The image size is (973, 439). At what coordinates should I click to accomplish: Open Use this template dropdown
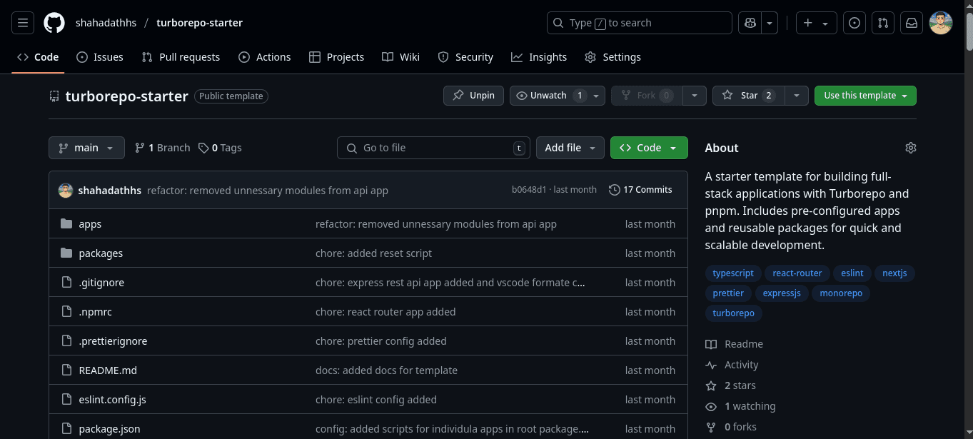[x=865, y=96]
